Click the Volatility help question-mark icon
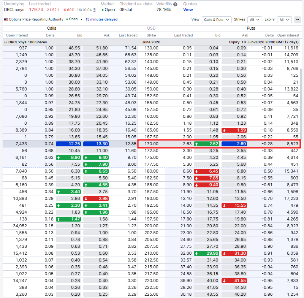 175,4
